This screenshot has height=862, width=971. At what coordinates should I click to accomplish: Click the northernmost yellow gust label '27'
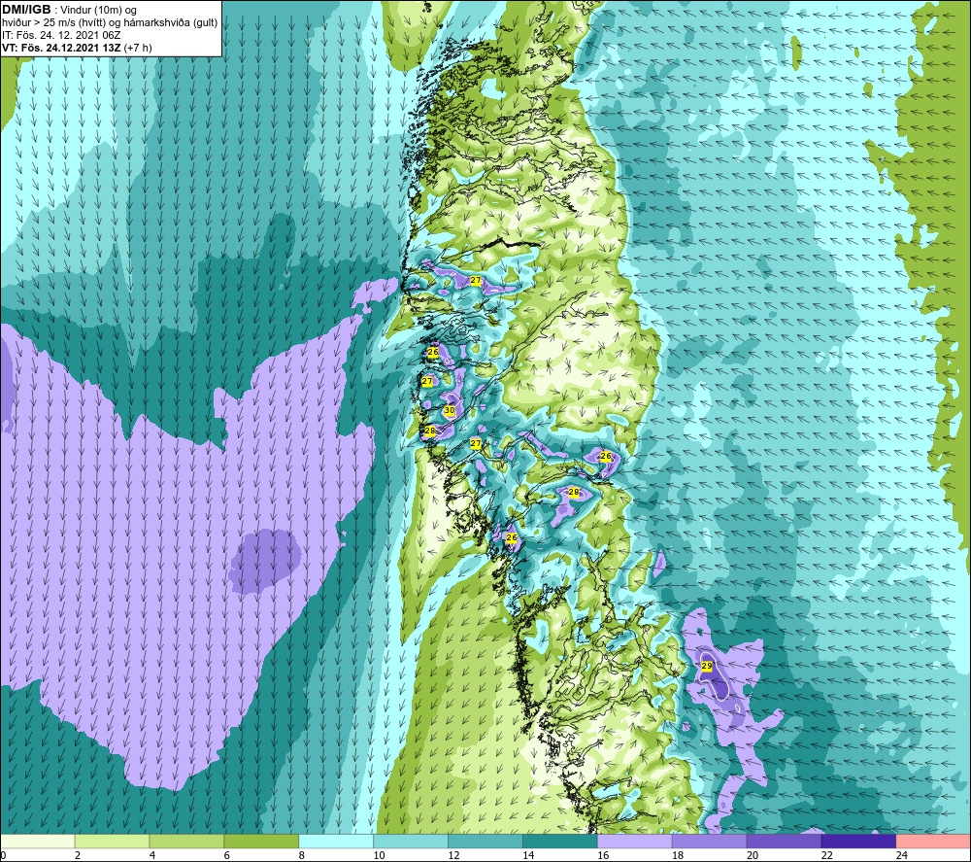[x=476, y=280]
